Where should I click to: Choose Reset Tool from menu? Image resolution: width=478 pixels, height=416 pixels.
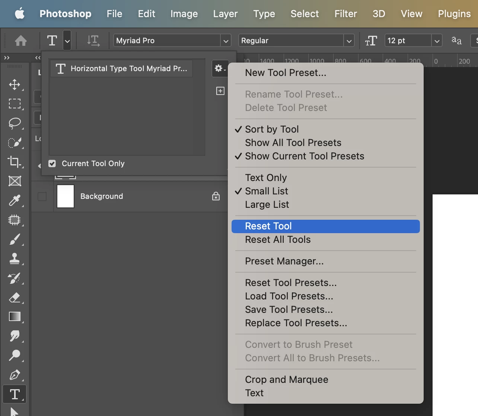point(325,226)
